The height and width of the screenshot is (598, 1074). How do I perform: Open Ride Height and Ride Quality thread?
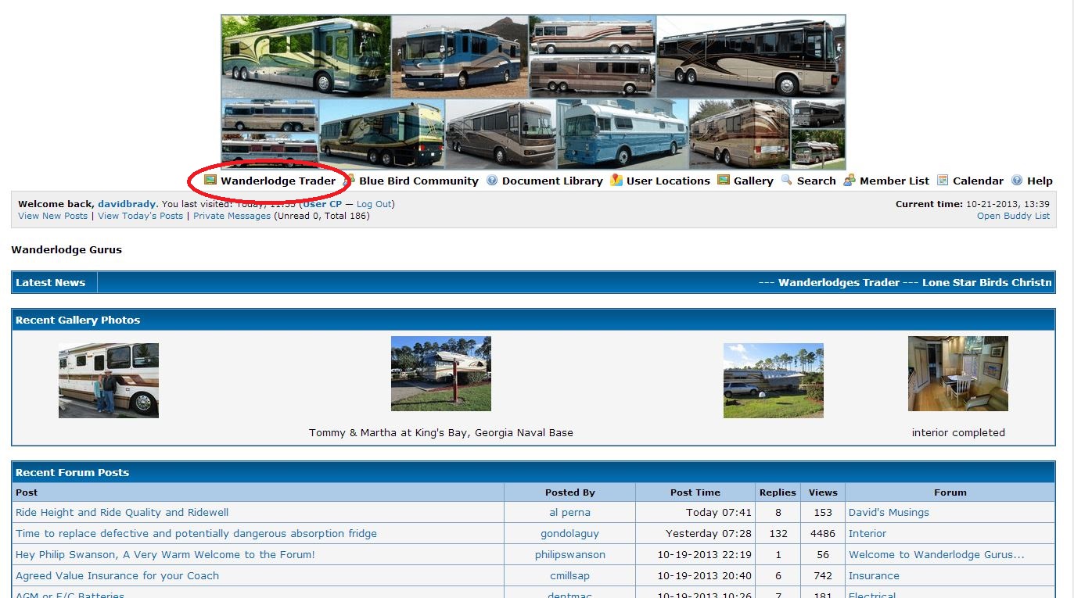pyautogui.click(x=122, y=513)
